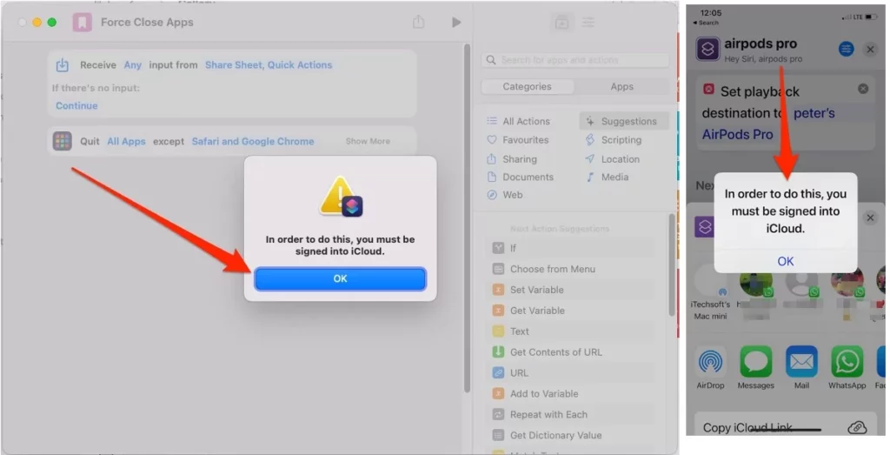
Task: Click Share Sheet, Quick Actions token
Action: pyautogui.click(x=269, y=64)
